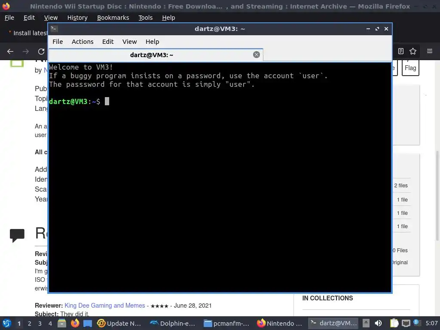440x330 pixels.
Task: Open the terminal Edit menu
Action: coord(108,42)
